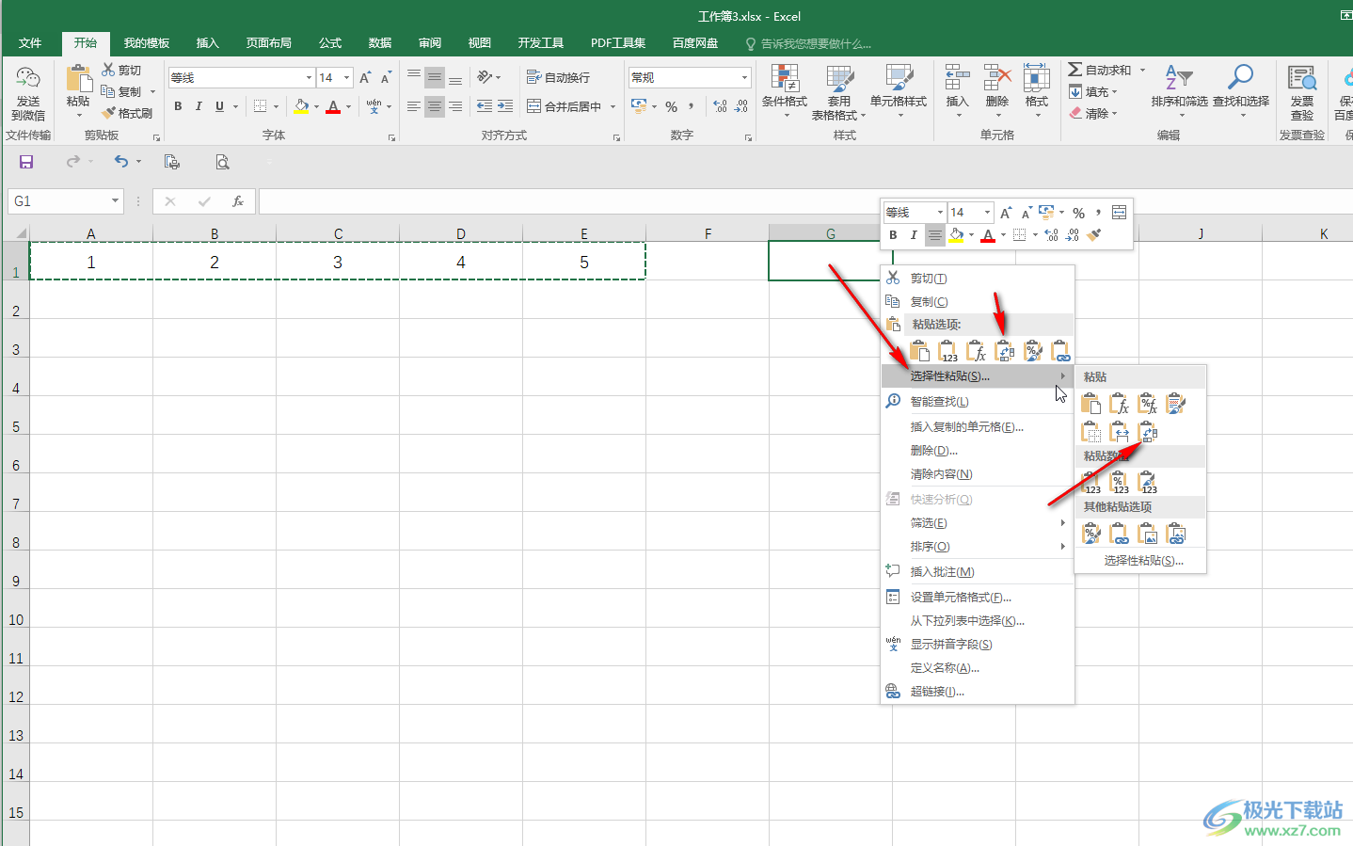Toggle Align Left in the ribbon alignment group
The width and height of the screenshot is (1353, 846).
413,106
